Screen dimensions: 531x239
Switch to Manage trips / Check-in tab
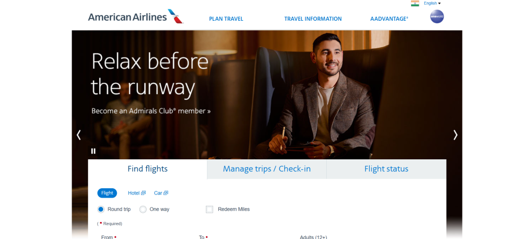267,169
